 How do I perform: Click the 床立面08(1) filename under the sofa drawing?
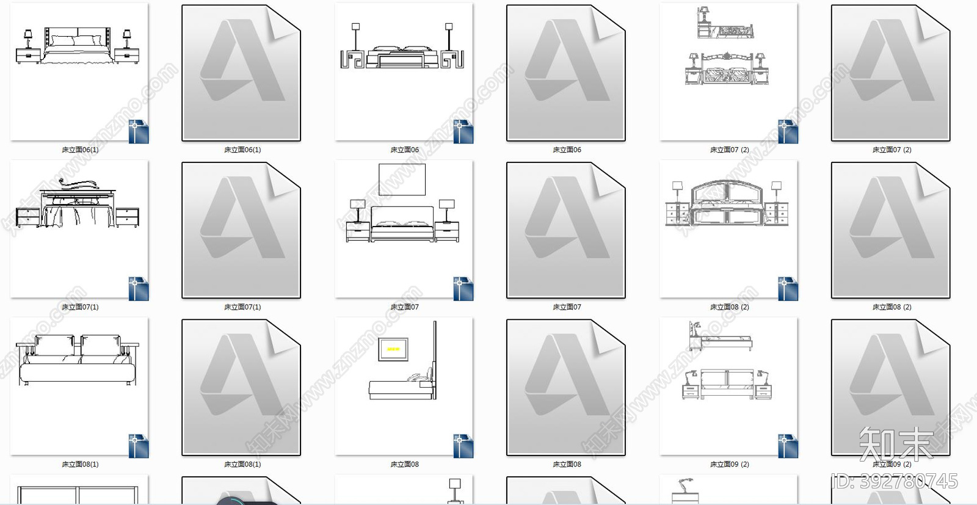coord(80,464)
